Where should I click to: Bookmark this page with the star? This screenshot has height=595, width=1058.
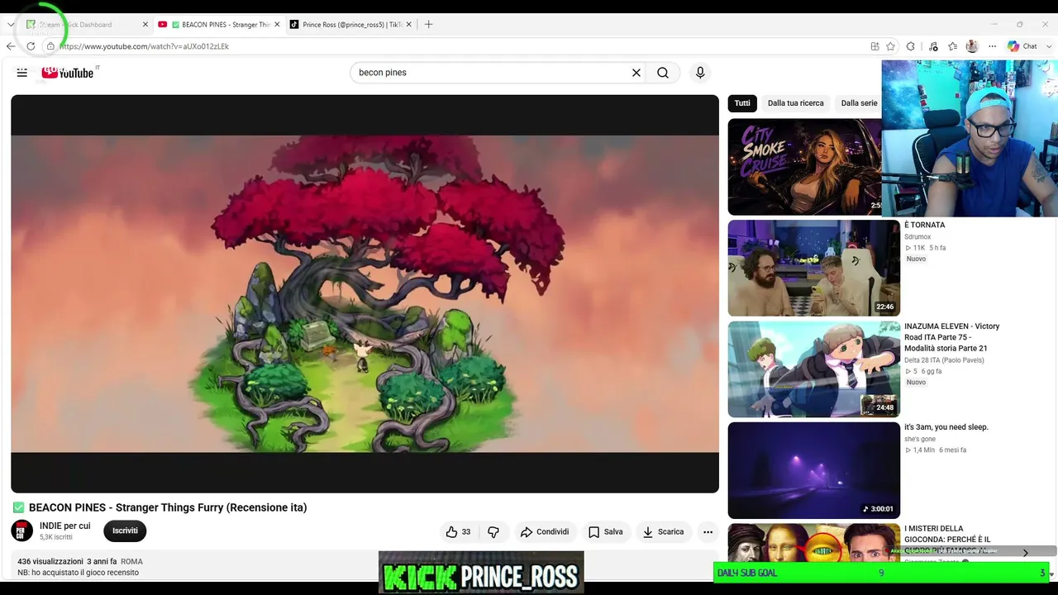tap(890, 46)
